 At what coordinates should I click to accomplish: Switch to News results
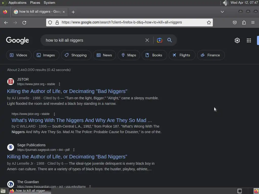pos(104,55)
